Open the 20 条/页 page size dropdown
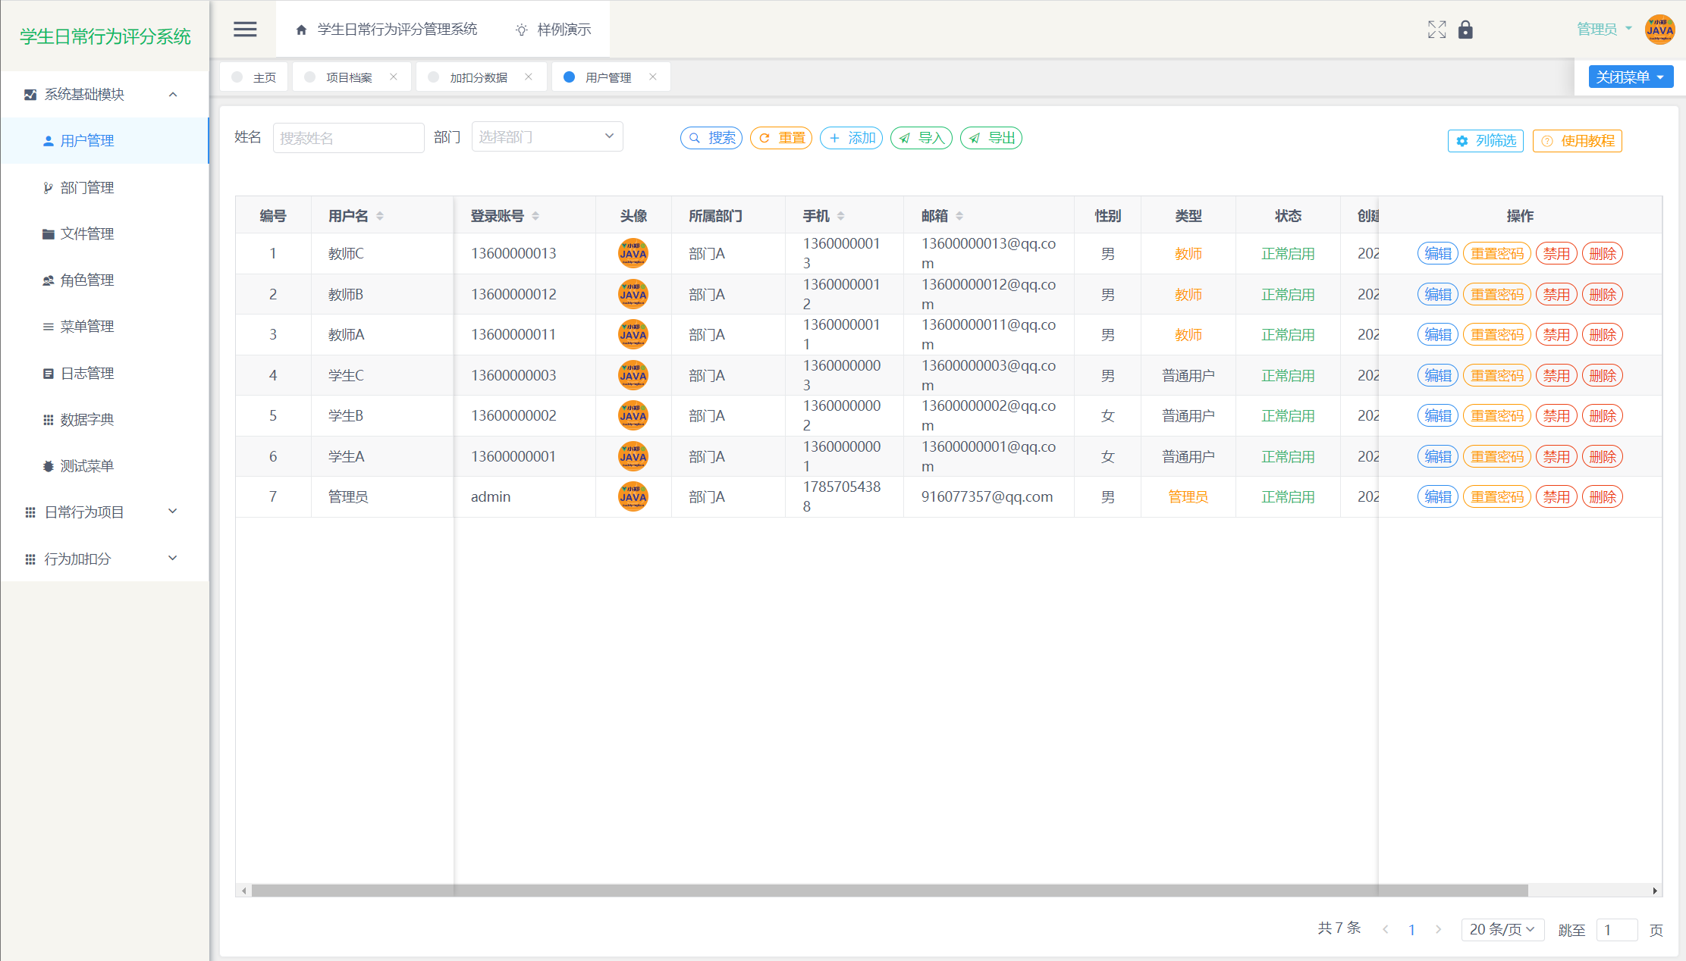The width and height of the screenshot is (1686, 961). pos(1502,929)
